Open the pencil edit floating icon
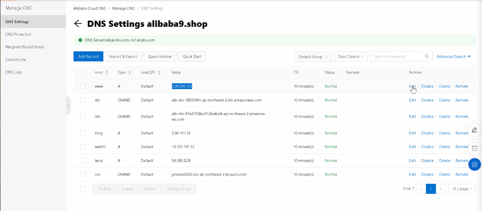 (474, 130)
